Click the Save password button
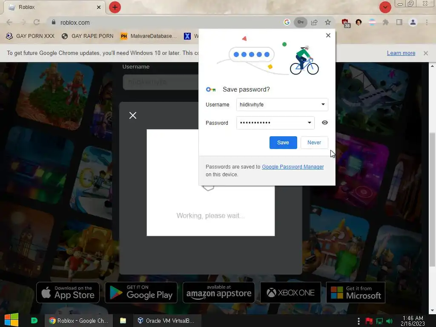Image resolution: width=436 pixels, height=327 pixels. pos(283,142)
